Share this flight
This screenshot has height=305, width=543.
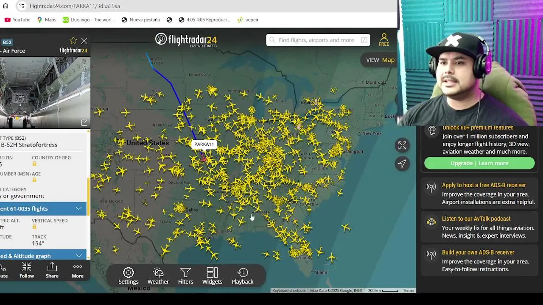pyautogui.click(x=52, y=270)
